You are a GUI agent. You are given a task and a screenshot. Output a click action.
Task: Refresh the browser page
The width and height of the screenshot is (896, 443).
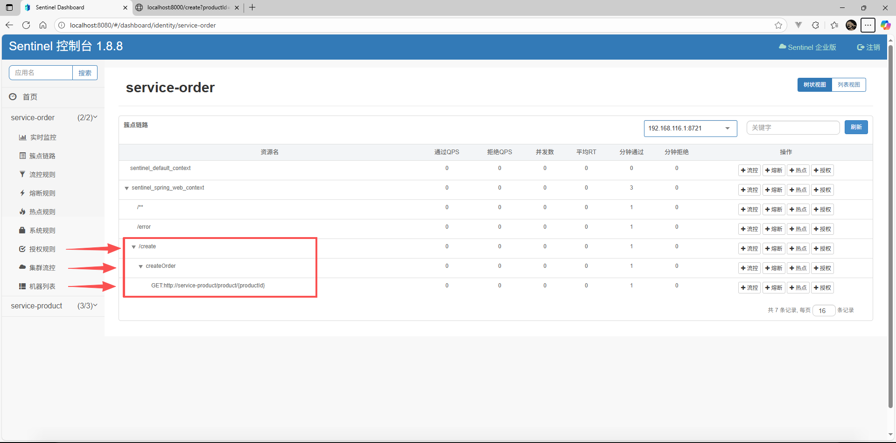(x=26, y=25)
